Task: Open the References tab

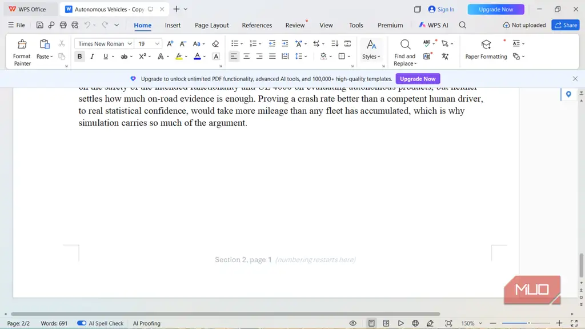Action: pos(257,25)
